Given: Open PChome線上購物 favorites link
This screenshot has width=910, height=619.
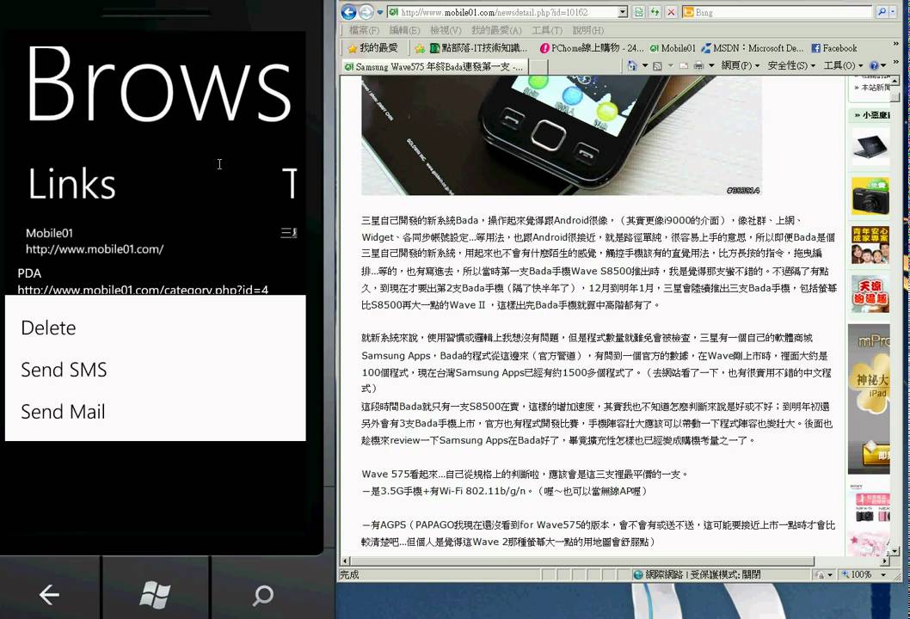Looking at the screenshot, I should (x=592, y=48).
